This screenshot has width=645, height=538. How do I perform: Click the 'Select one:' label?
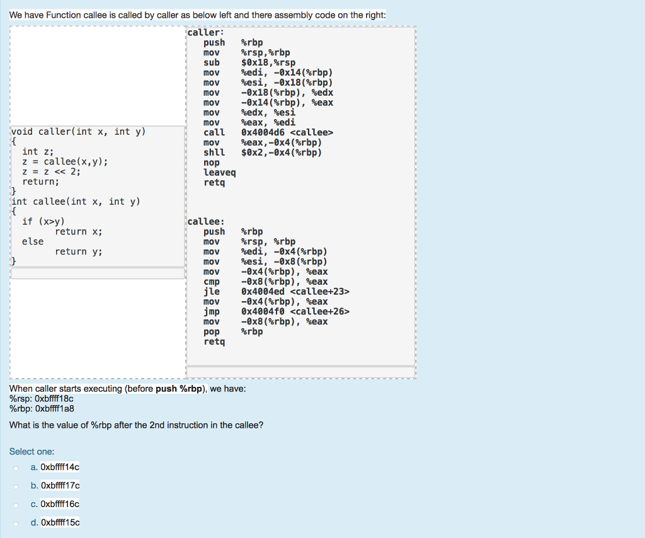pyautogui.click(x=31, y=452)
